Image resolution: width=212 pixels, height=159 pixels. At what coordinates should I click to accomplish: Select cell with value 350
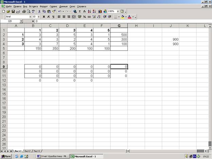coord(50,48)
